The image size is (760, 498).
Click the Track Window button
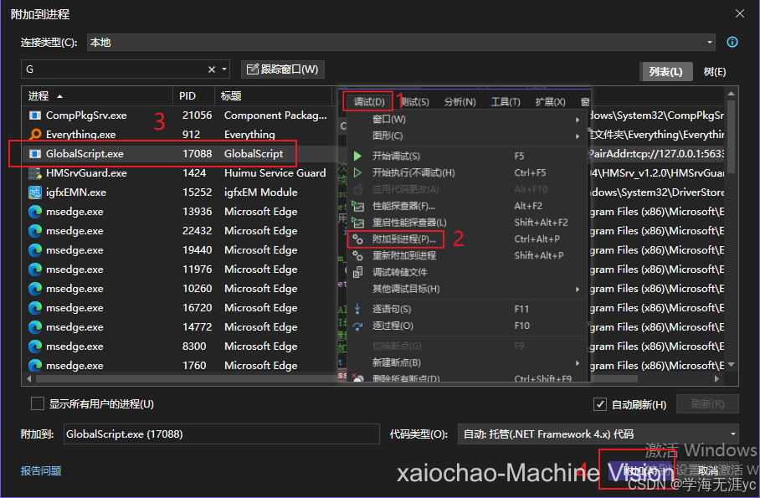(283, 69)
